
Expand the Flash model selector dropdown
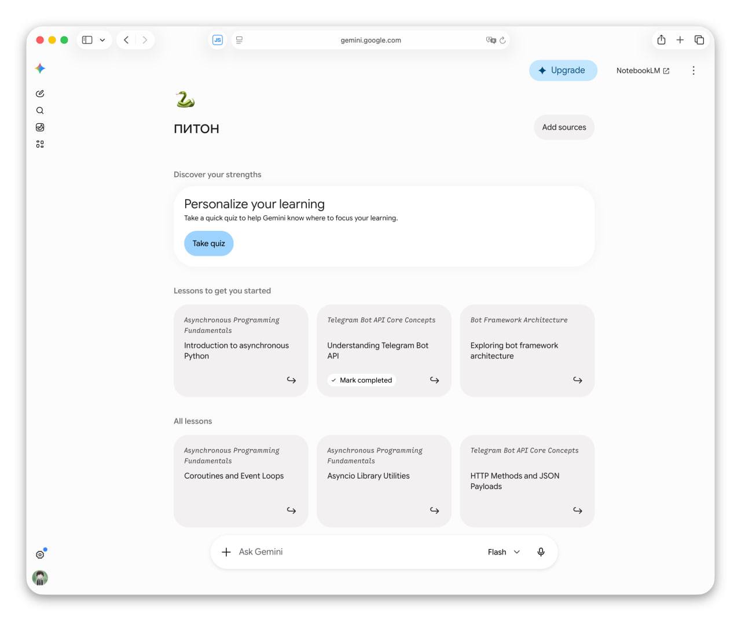point(504,552)
